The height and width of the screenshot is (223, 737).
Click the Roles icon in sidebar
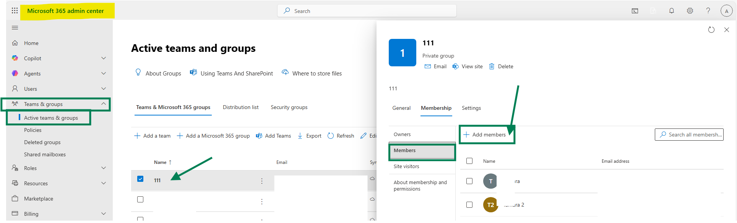click(x=15, y=168)
